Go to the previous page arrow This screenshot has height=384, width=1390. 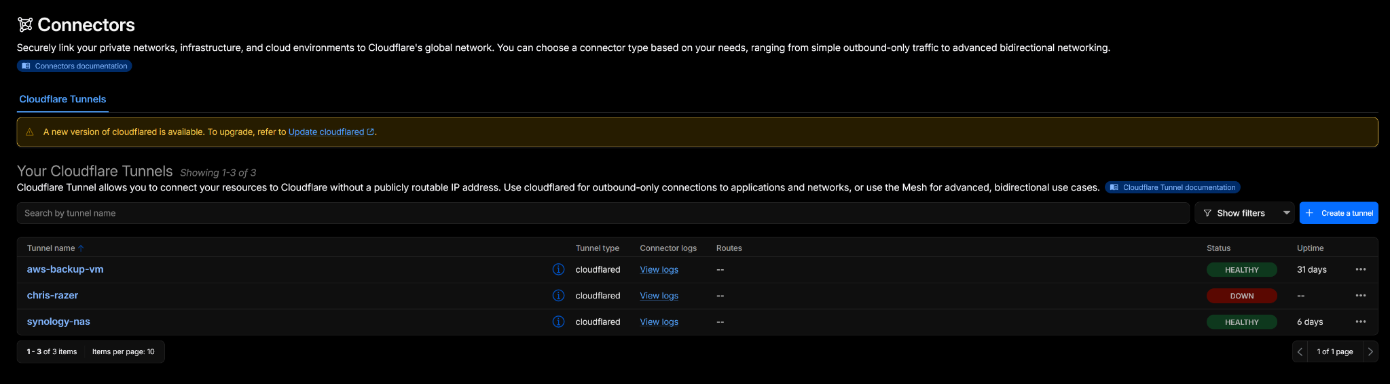tap(1300, 351)
